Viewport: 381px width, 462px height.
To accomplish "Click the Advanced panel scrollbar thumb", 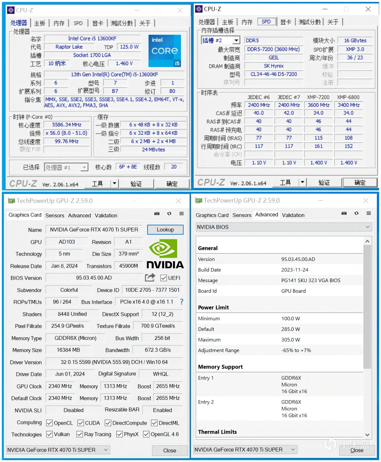I will [367, 307].
